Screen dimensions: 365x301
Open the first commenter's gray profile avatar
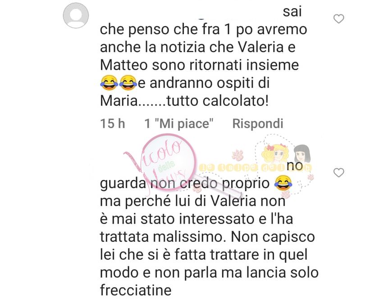(x=76, y=16)
